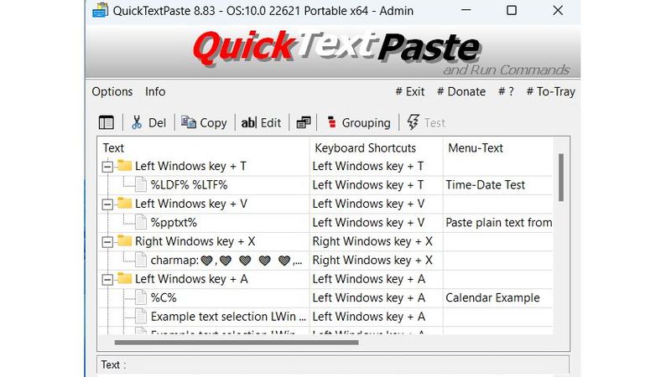Click the Copy toolbar icon
The height and width of the screenshot is (377, 671).
pos(188,122)
